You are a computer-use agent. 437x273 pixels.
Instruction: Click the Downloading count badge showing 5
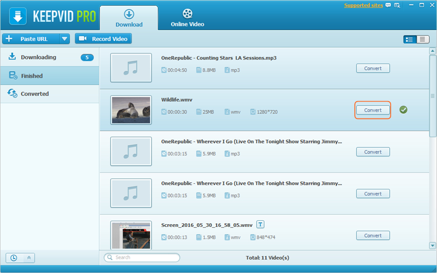[87, 57]
